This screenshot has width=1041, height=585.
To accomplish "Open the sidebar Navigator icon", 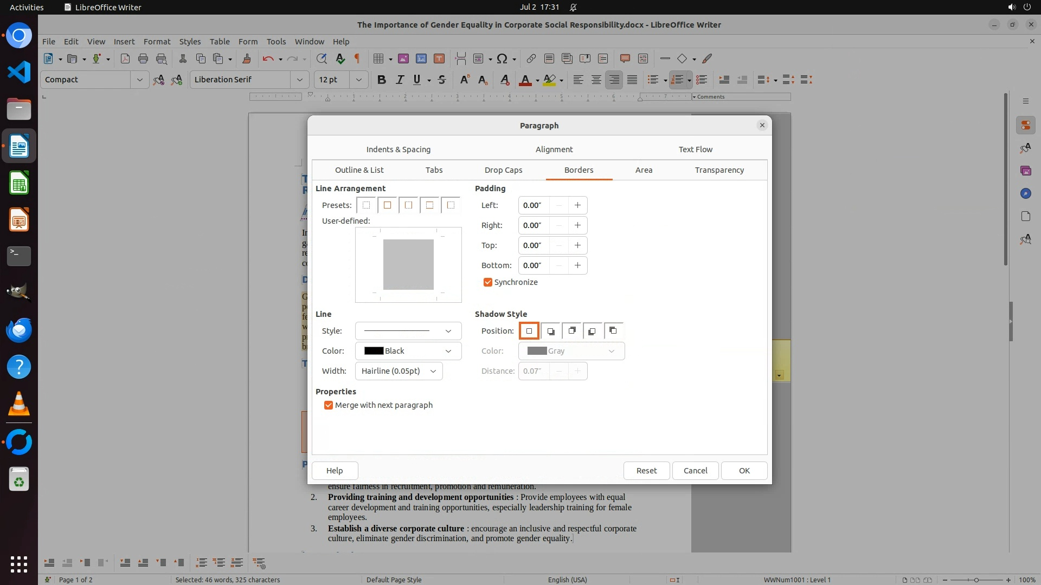I will (x=1025, y=193).
